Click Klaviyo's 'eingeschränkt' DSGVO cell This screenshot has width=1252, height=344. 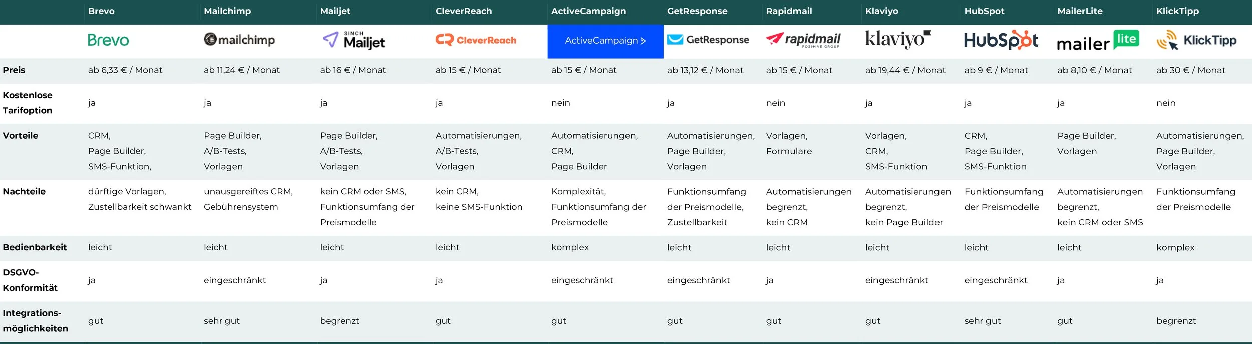click(x=896, y=280)
